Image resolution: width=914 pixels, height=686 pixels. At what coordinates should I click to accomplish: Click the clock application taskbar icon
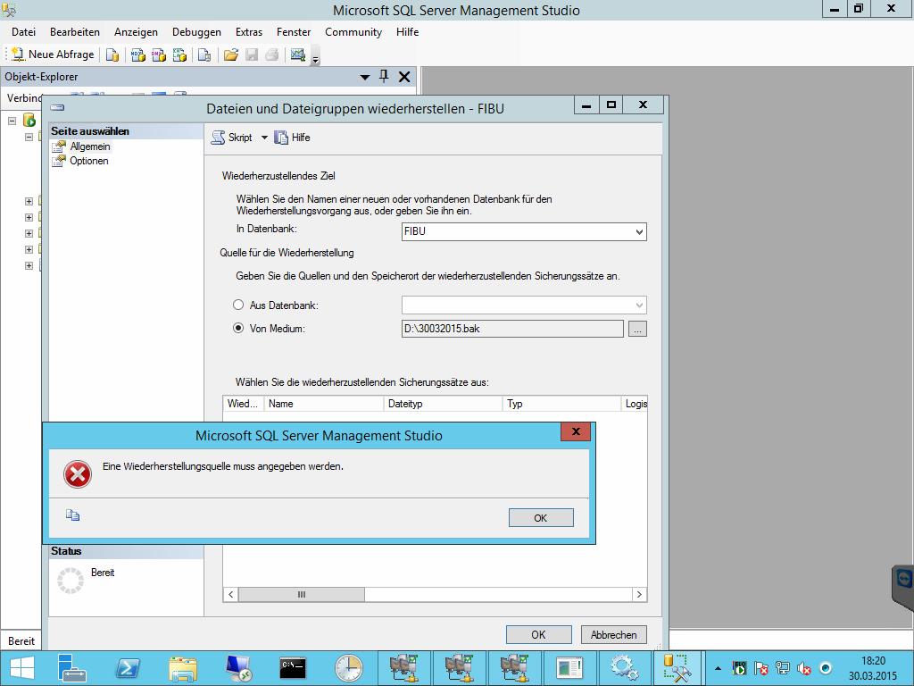349,668
